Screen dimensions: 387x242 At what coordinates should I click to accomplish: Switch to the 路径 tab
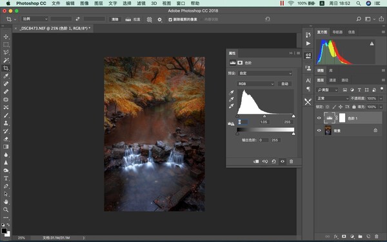(x=344, y=80)
